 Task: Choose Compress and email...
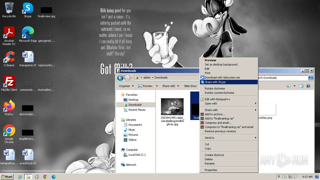(x=229, y=123)
